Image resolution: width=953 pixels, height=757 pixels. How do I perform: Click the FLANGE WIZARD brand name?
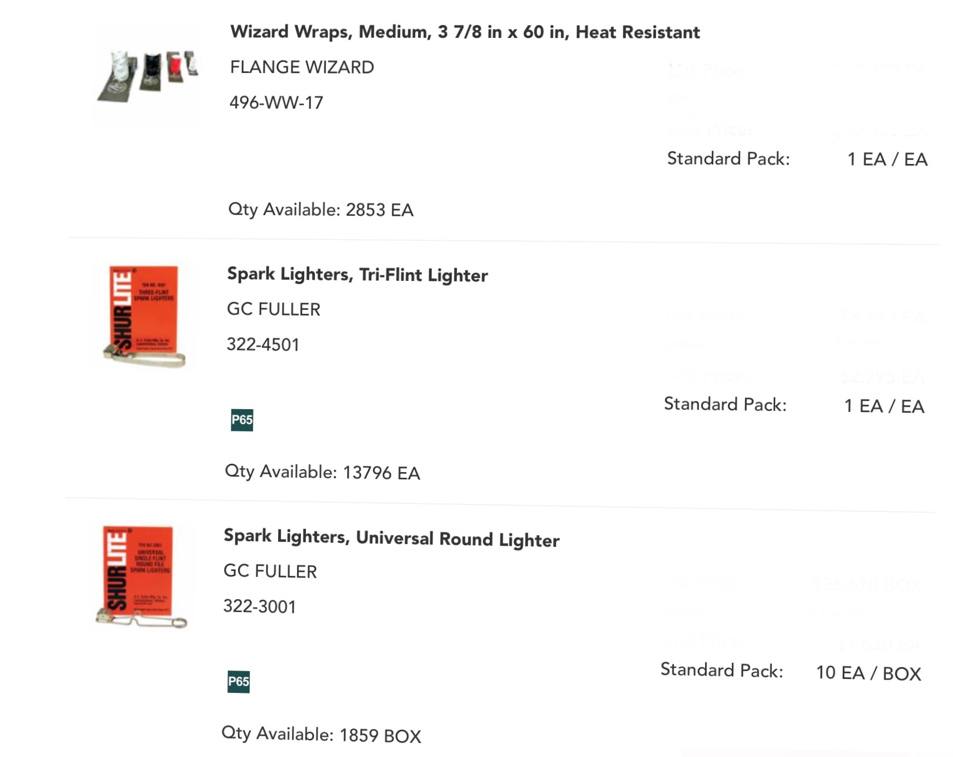[x=302, y=67]
